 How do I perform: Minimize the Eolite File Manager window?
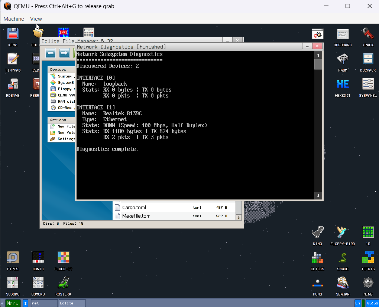pyautogui.click(x=227, y=40)
